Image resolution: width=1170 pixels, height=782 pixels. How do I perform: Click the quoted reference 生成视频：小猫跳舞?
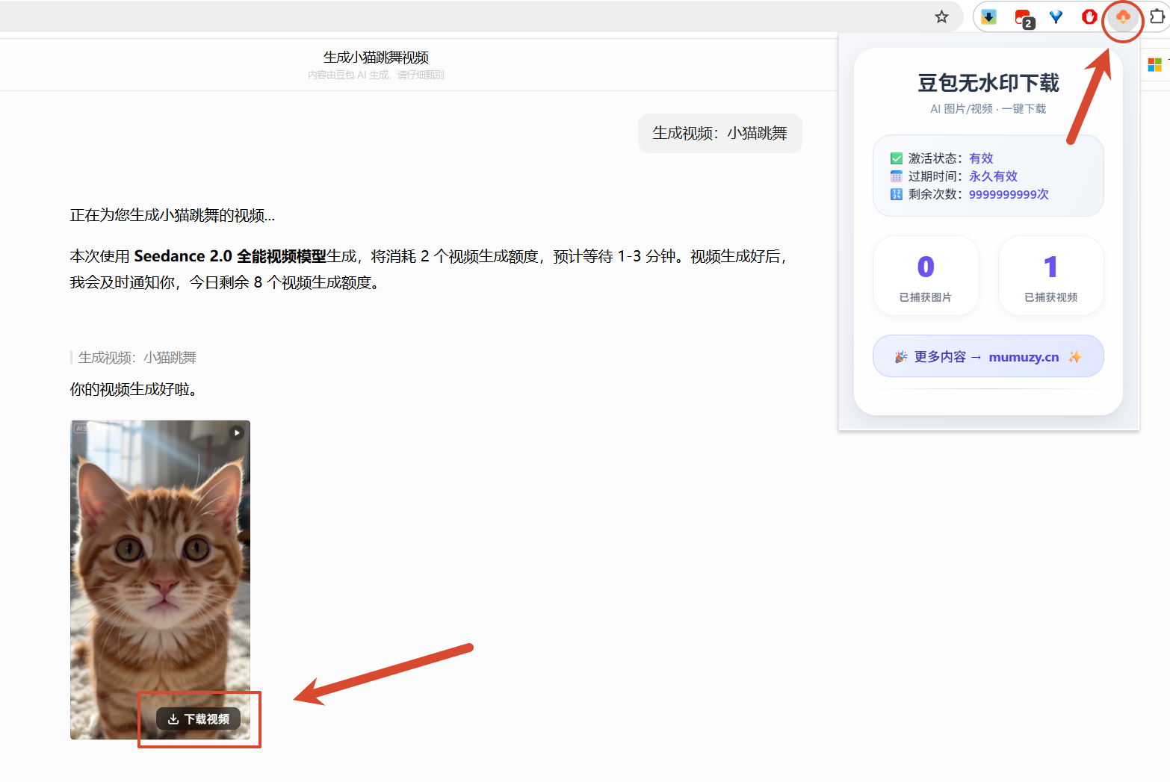point(137,358)
